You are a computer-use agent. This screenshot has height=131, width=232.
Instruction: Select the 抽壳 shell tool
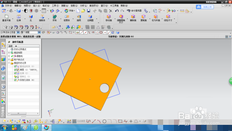[x=79, y=18]
